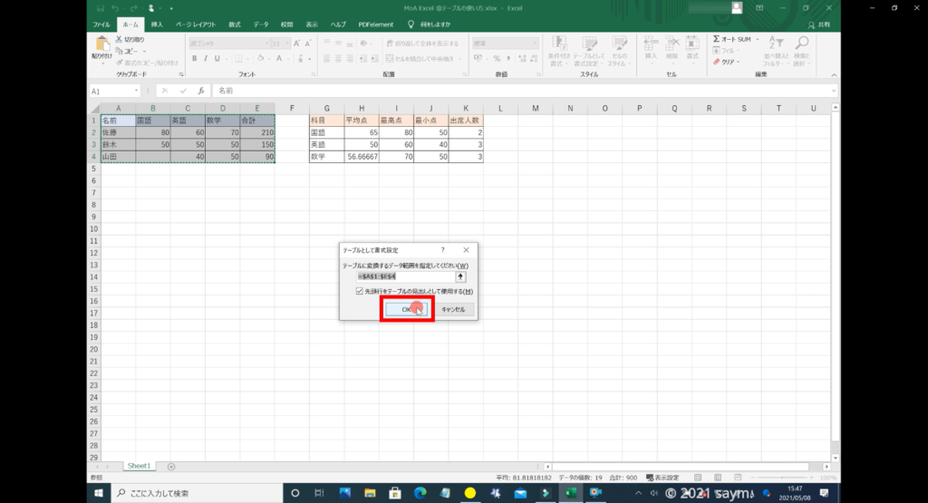The image size is (928, 503).
Task: Click the paste (貼り付け) icon in ribbon
Action: 101,45
